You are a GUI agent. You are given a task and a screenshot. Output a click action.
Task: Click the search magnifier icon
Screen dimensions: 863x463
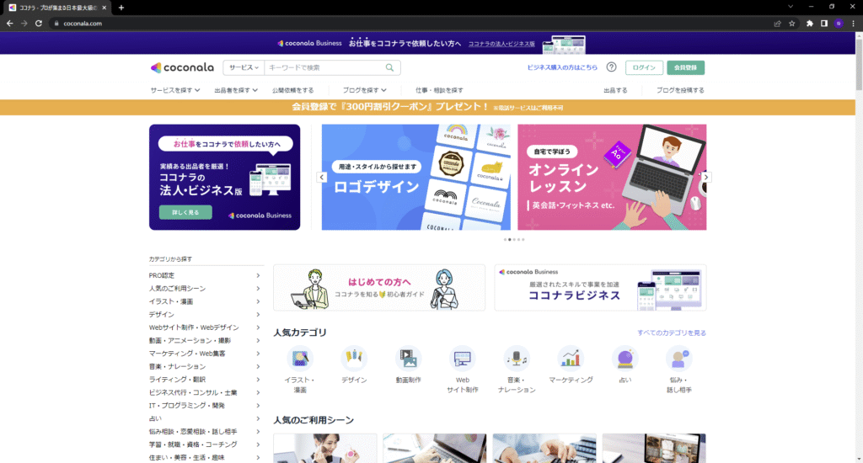click(x=389, y=67)
